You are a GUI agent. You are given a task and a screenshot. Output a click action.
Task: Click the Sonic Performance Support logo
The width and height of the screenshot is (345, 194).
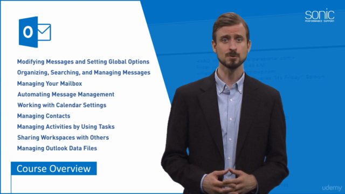320,16
